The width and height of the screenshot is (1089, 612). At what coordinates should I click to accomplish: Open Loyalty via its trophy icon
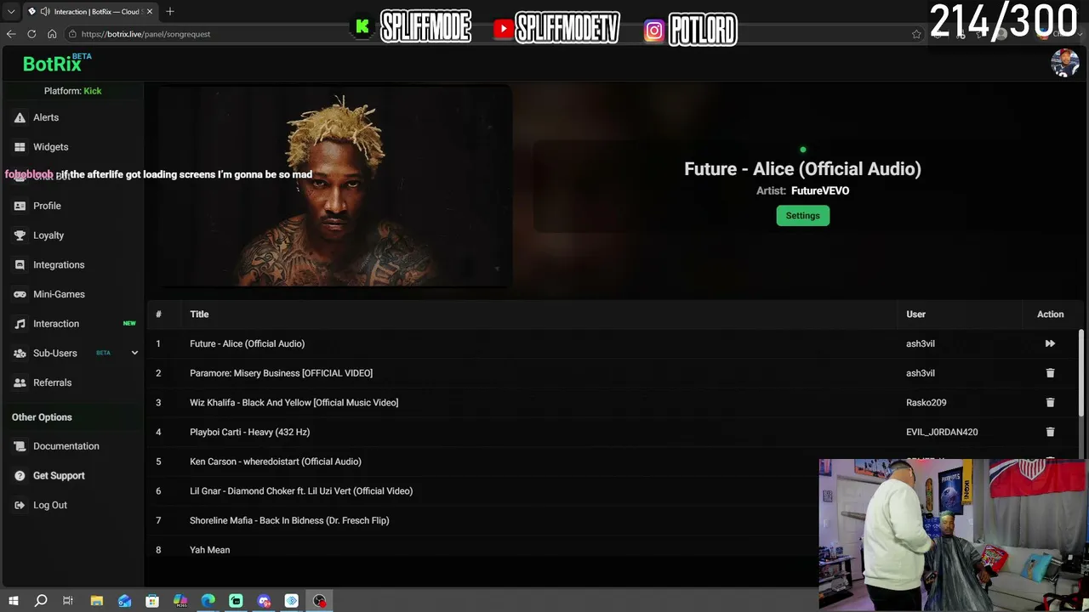20,235
